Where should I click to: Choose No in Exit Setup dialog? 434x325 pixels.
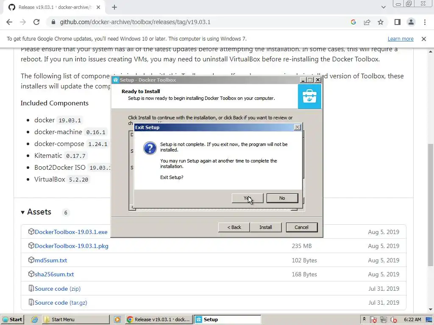(282, 198)
